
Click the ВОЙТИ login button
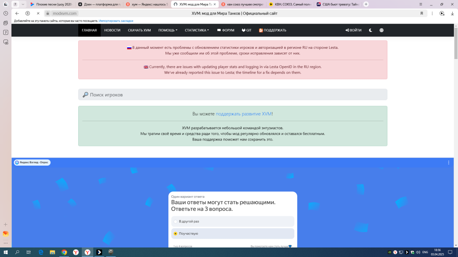353,30
